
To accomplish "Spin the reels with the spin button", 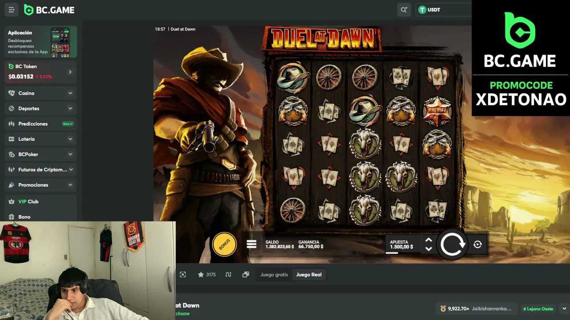I will (x=452, y=244).
